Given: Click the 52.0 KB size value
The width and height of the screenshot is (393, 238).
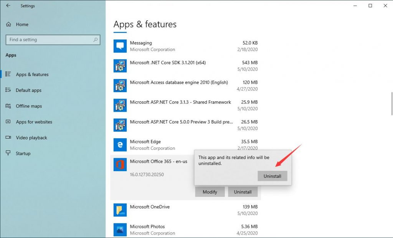Looking at the screenshot, I should tap(250, 43).
